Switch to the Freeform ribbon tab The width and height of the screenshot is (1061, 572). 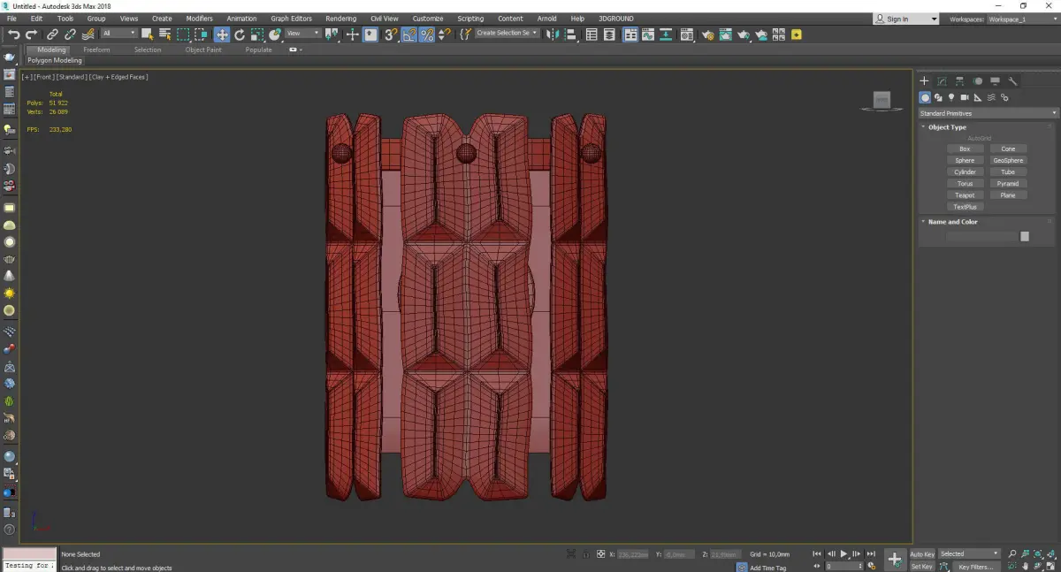(x=96, y=50)
